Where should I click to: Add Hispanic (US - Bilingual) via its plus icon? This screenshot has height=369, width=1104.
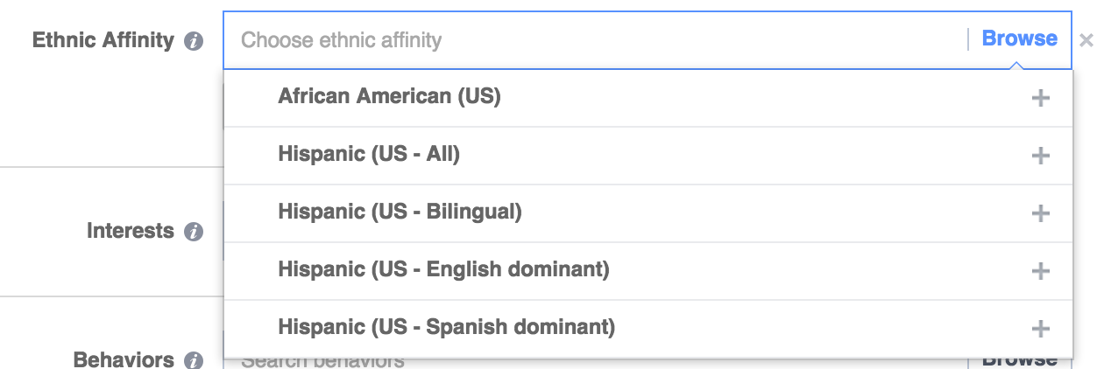[x=1040, y=213]
